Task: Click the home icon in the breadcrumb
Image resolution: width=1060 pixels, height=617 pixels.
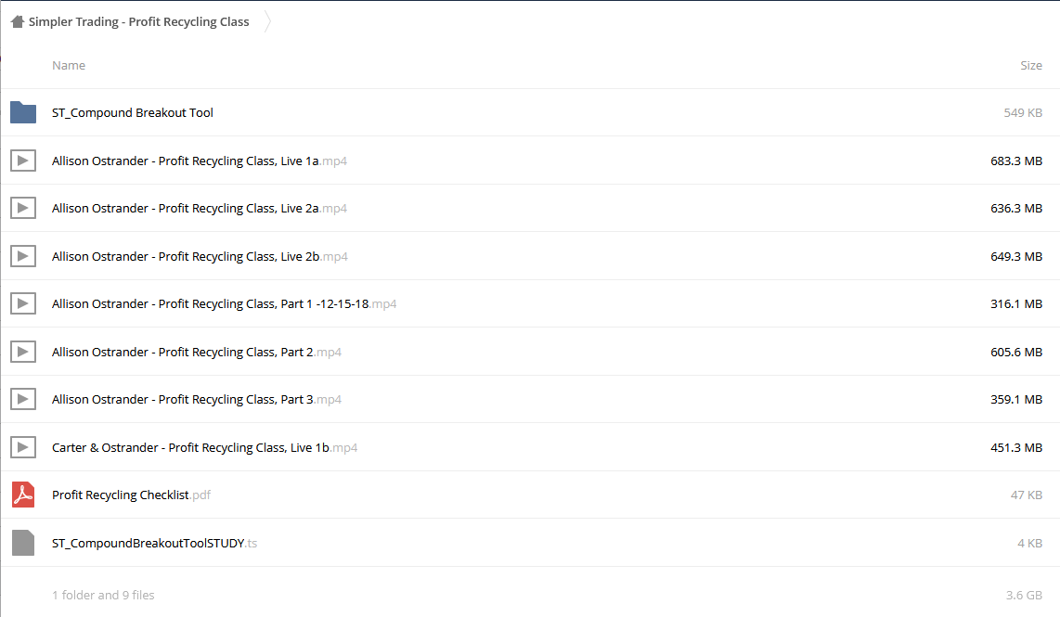Action: click(18, 21)
